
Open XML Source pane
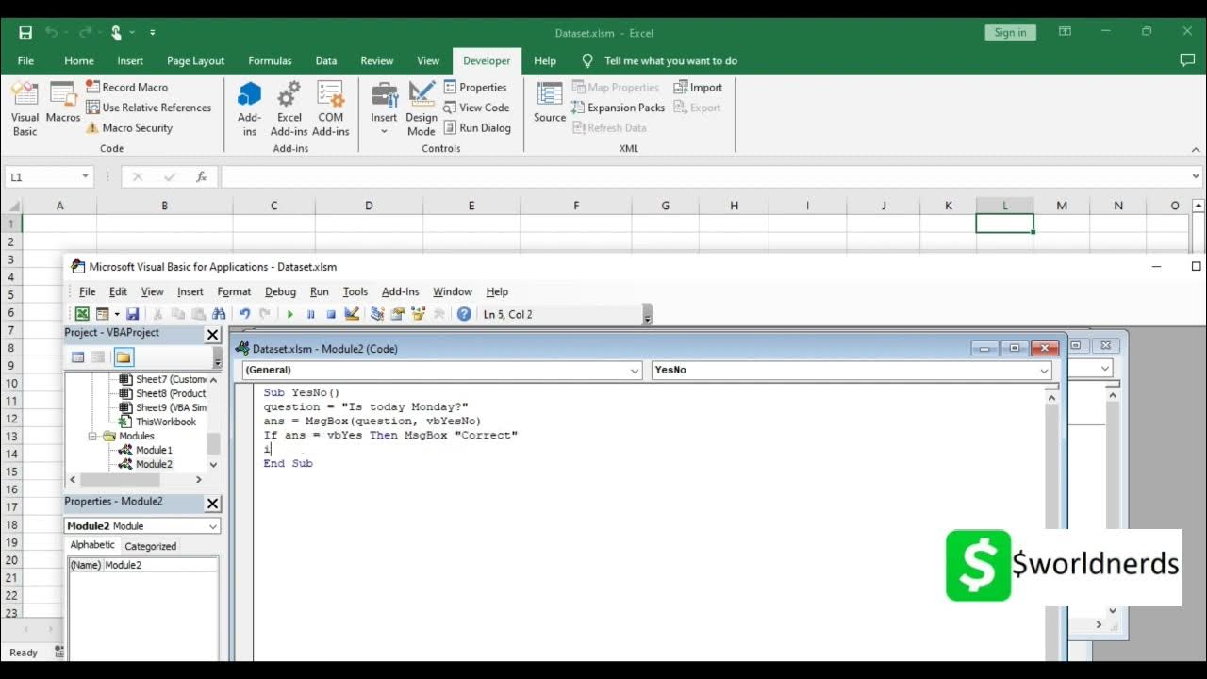point(550,102)
